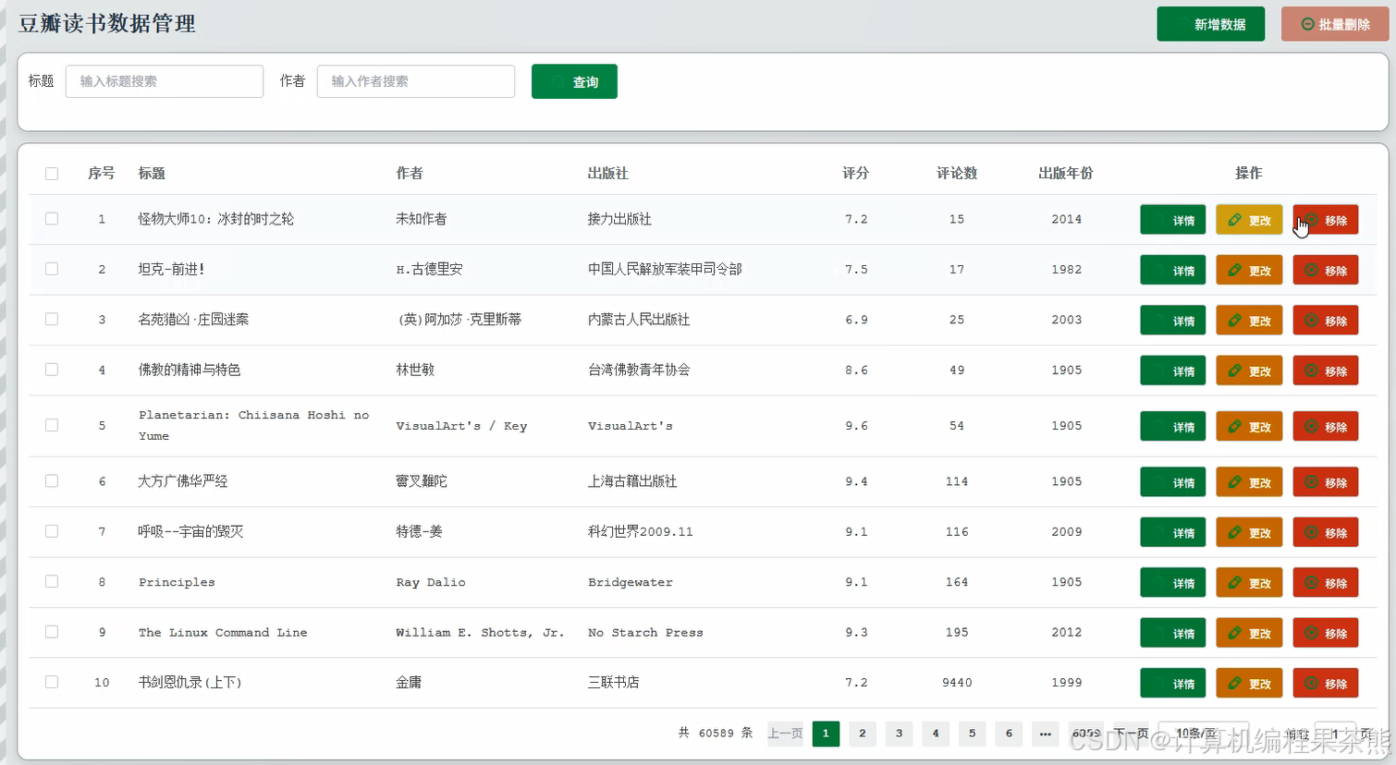Edit Principles with the 更改 button
The height and width of the screenshot is (765, 1396).
tap(1249, 583)
